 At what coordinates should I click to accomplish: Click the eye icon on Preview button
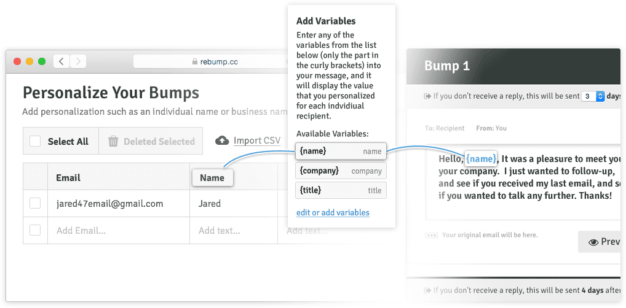[x=593, y=242]
